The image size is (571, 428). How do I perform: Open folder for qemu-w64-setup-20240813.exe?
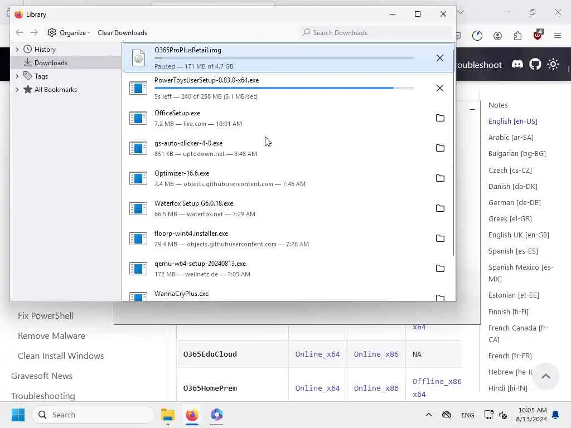(440, 268)
